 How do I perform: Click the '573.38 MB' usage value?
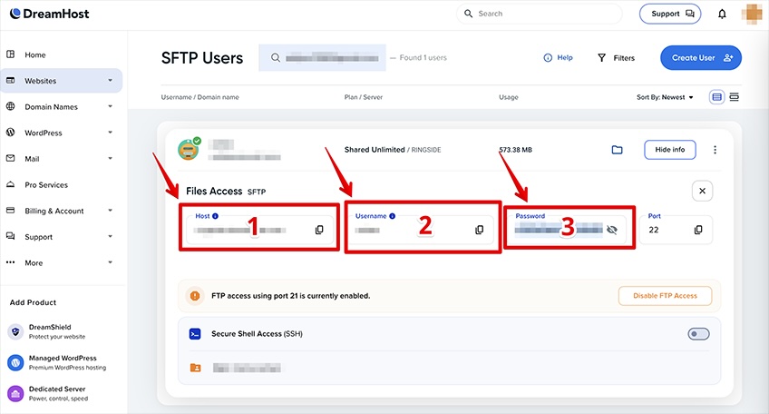pyautogui.click(x=515, y=150)
